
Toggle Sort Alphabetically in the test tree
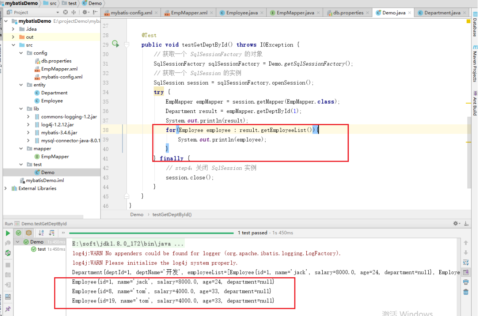[x=41, y=233]
